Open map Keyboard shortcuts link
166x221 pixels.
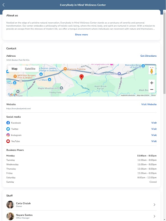coord(128,95)
